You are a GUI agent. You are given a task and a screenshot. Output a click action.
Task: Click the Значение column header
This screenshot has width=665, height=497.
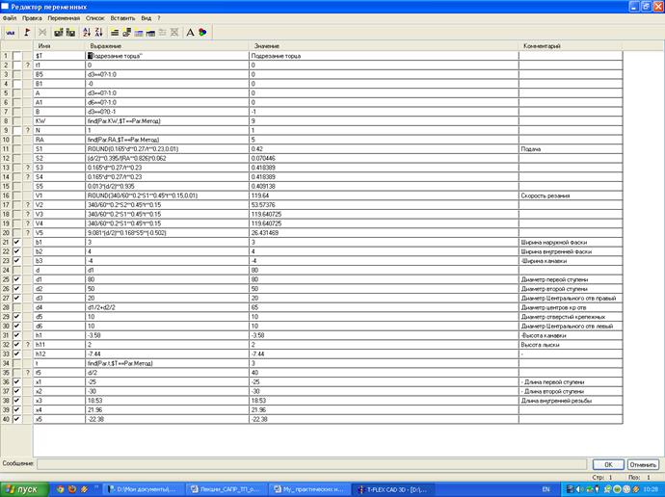pos(384,46)
